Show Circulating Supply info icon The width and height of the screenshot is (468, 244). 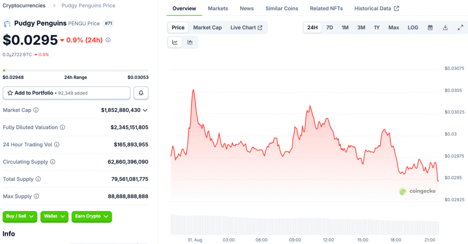(x=53, y=162)
